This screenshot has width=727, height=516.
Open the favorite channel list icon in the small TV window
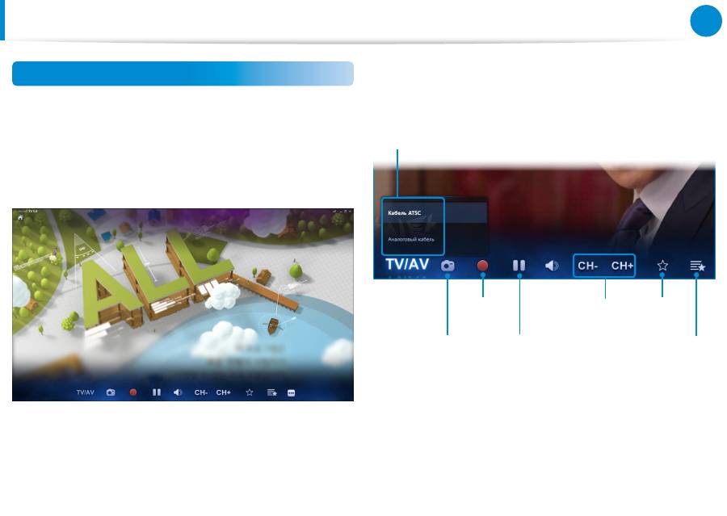[272, 392]
